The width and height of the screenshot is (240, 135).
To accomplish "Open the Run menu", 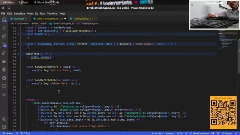I will coord(42,13).
